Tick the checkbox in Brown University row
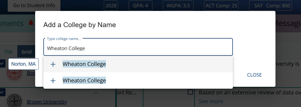 [x=190, y=92]
